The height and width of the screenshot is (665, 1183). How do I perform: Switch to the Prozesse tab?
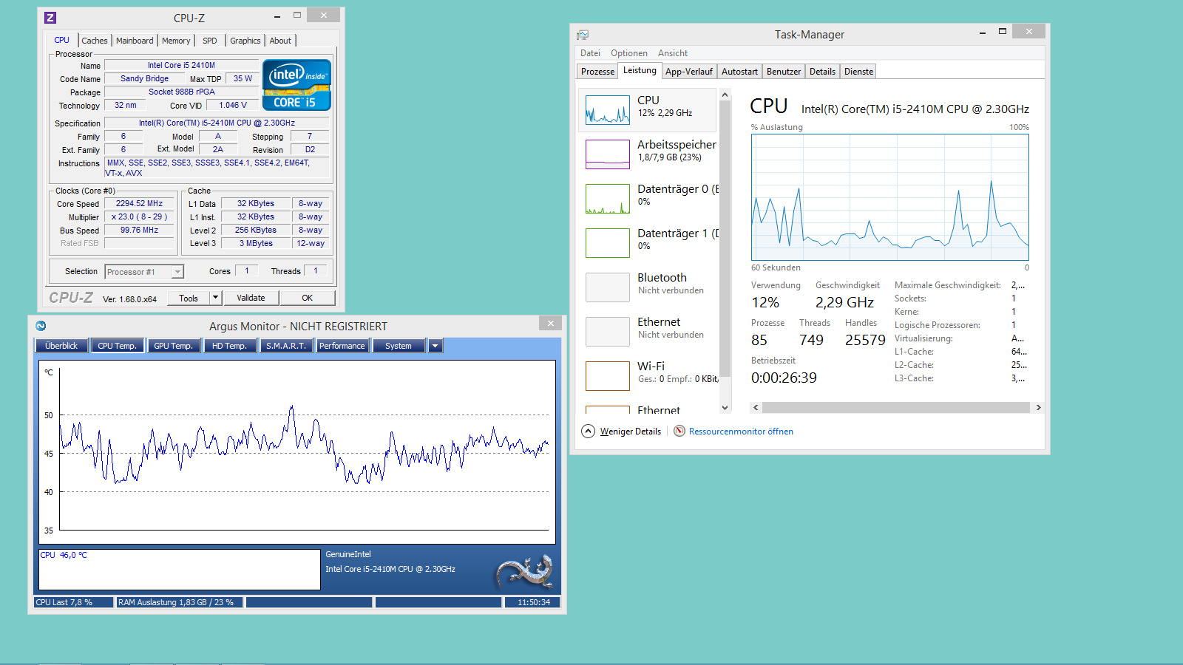point(597,72)
